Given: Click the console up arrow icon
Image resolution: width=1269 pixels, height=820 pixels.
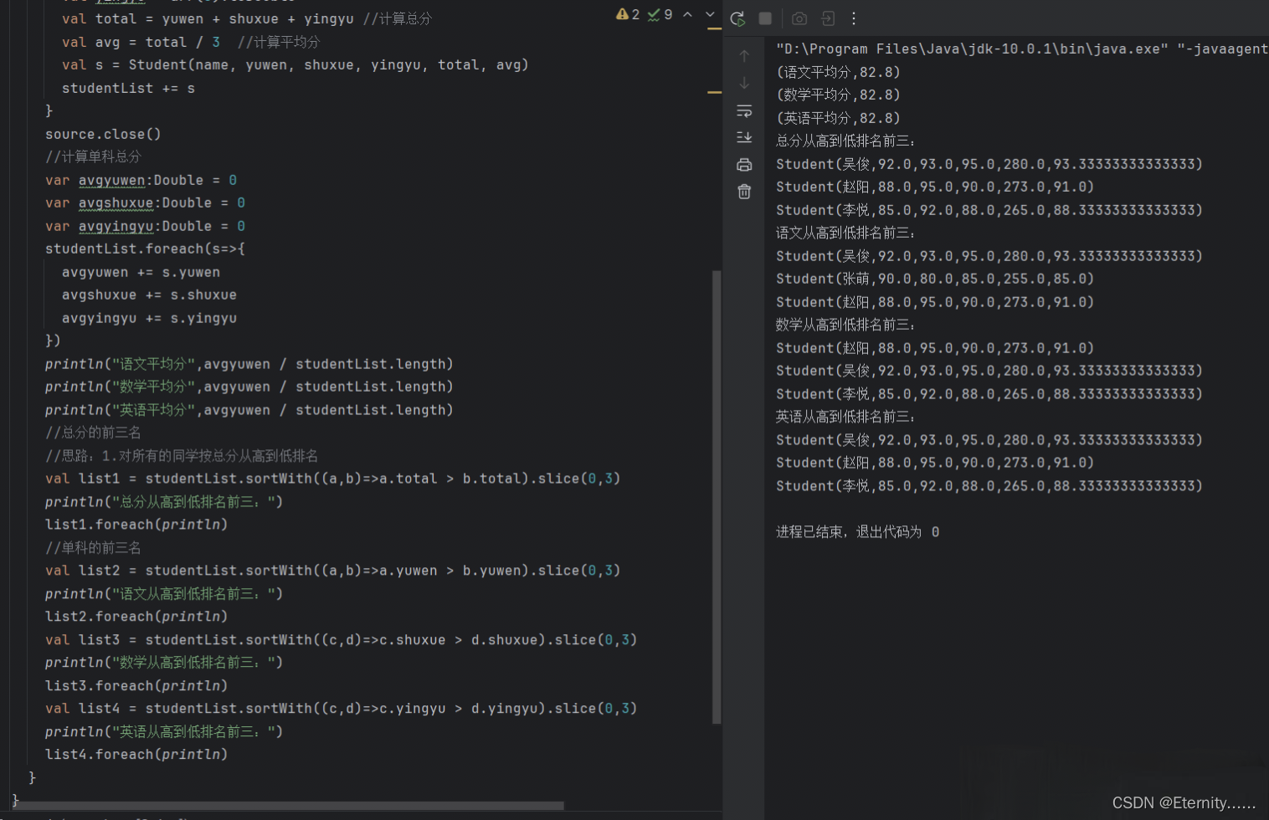Looking at the screenshot, I should click(x=744, y=56).
